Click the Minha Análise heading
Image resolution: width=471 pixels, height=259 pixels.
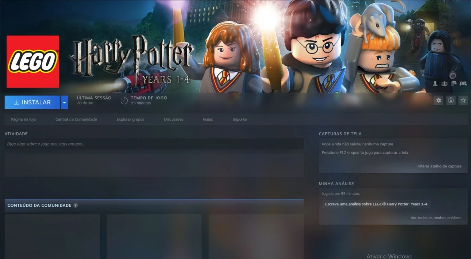pos(336,184)
